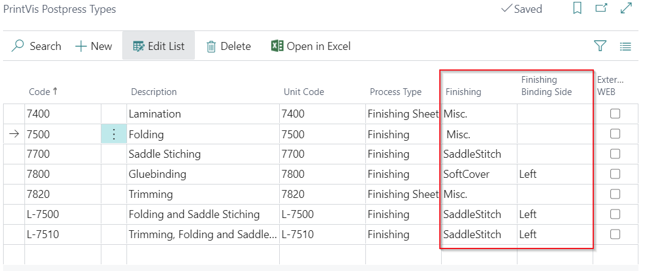Open the Process Type column header menu
Viewport: 647px width, 271px height.
coord(395,92)
